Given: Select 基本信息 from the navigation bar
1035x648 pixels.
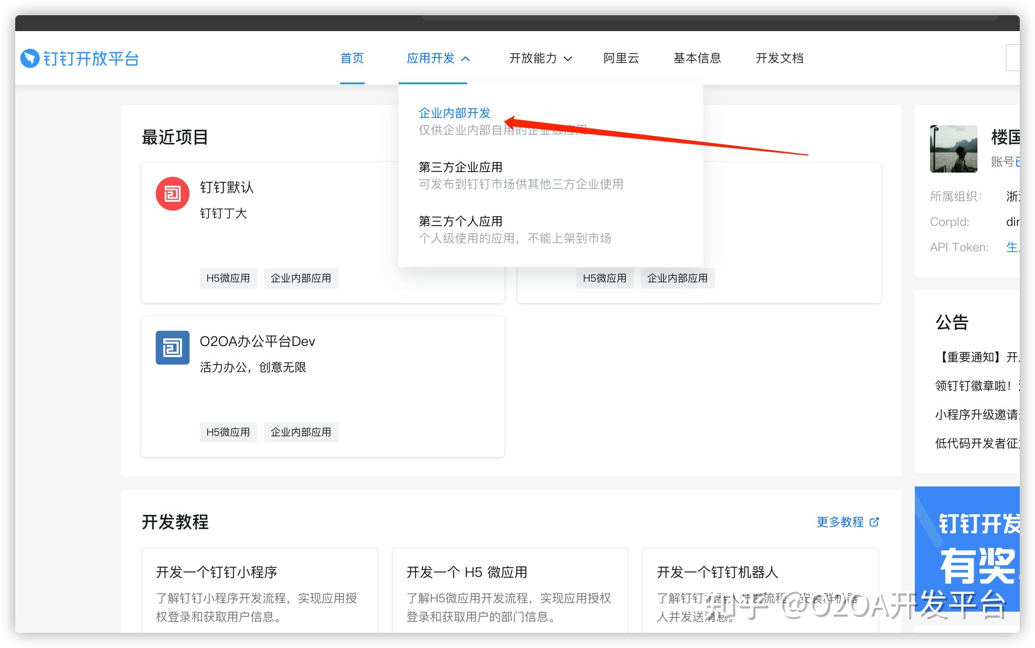Looking at the screenshot, I should [697, 58].
